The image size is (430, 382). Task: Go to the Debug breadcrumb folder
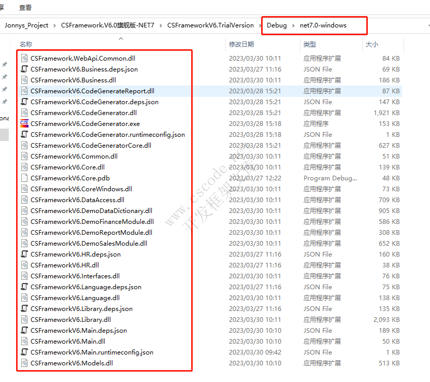277,25
